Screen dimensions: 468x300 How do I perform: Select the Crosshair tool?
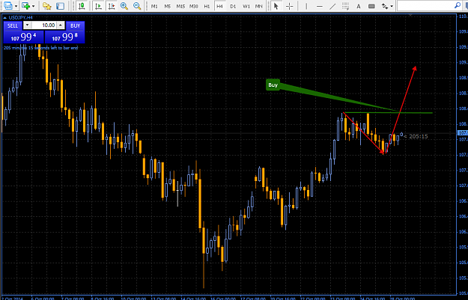coord(289,6)
